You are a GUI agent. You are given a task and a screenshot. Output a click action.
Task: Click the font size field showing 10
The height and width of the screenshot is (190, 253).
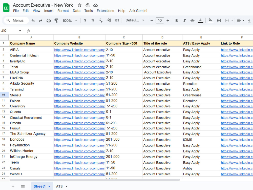(x=160, y=20)
